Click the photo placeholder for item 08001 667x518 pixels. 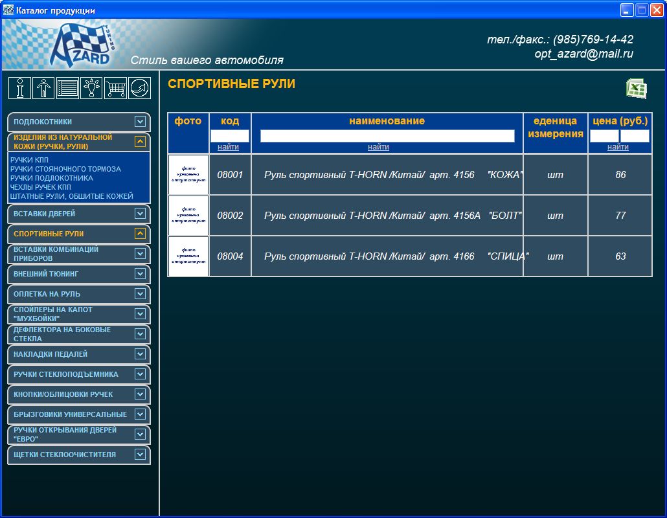coord(188,174)
